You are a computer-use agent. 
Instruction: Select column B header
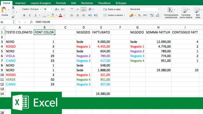[x=44, y=28]
